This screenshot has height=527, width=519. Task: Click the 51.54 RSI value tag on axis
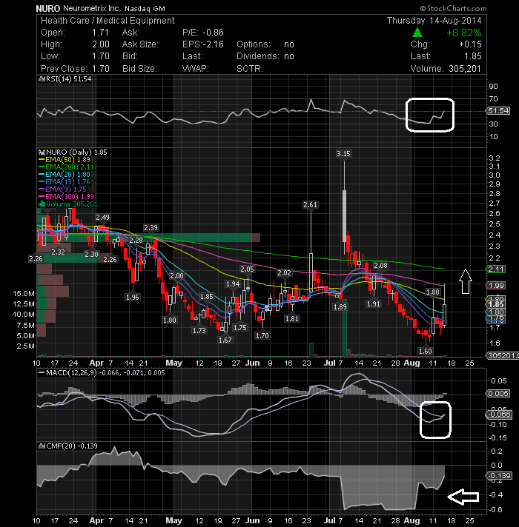(498, 110)
